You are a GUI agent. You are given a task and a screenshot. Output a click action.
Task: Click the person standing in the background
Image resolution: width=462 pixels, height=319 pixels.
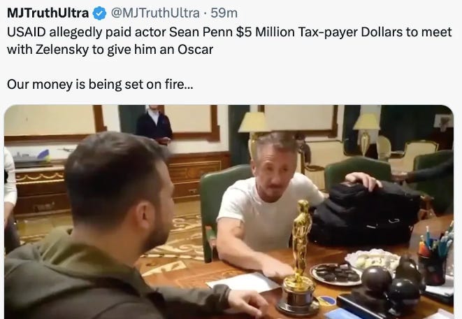tap(154, 125)
